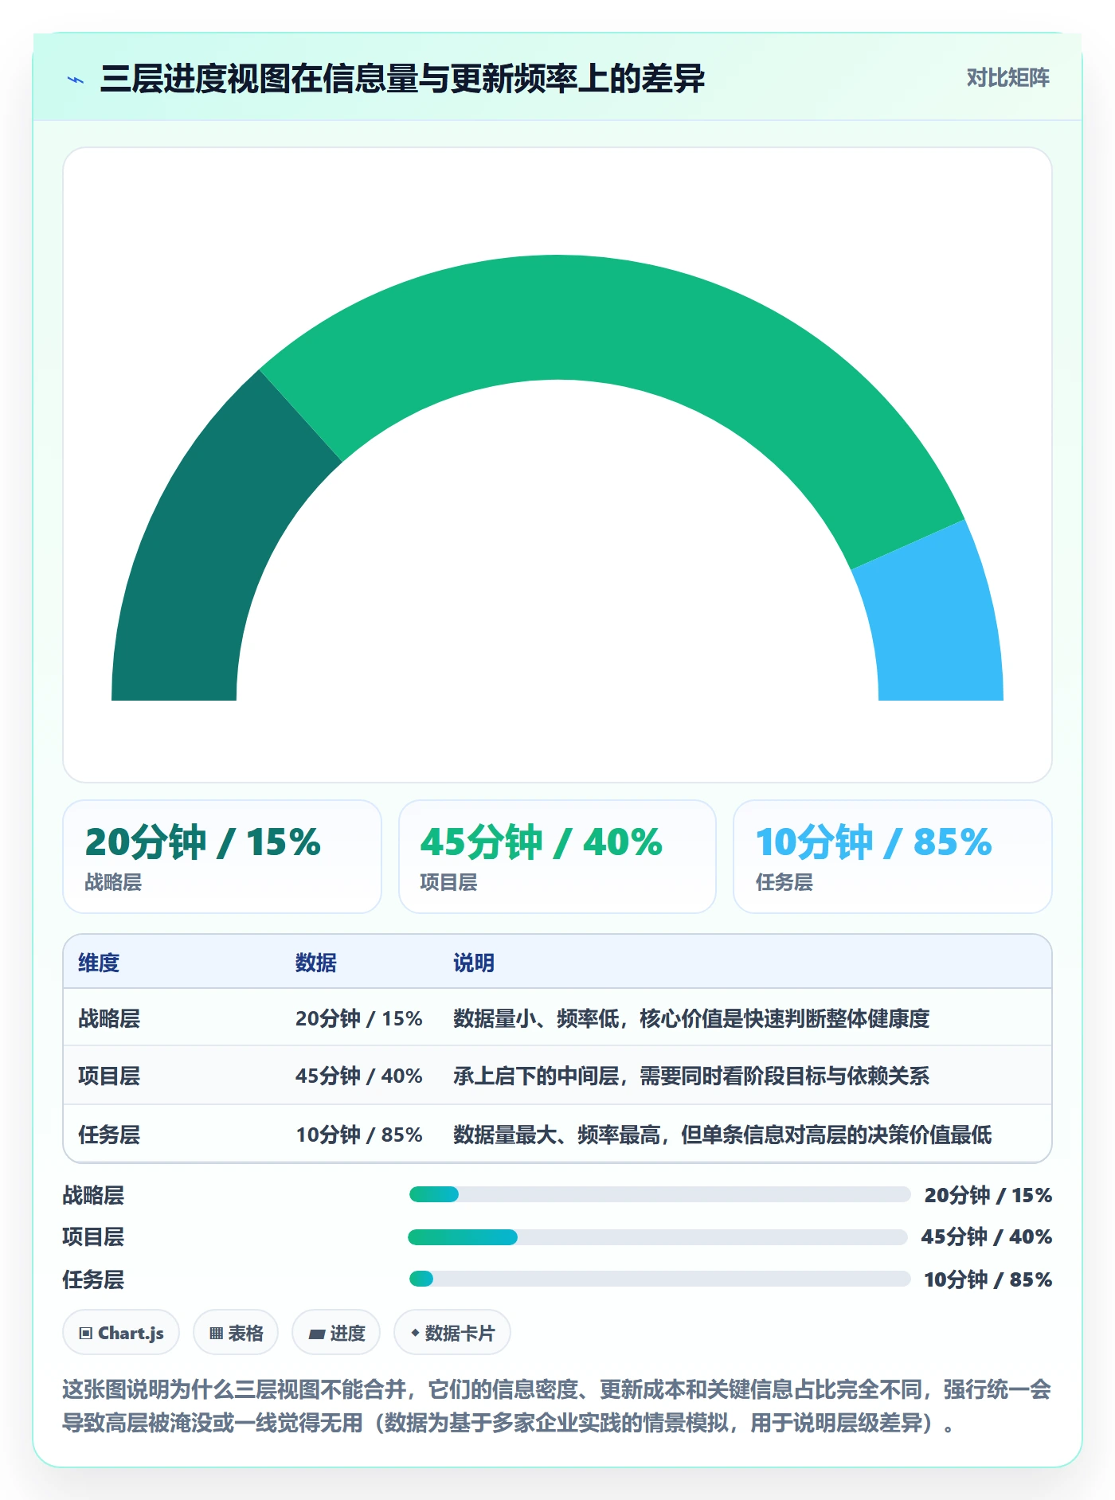Click value 10分钟 / 85% beside progress bar
1115x1500 pixels.
pyautogui.click(x=988, y=1279)
